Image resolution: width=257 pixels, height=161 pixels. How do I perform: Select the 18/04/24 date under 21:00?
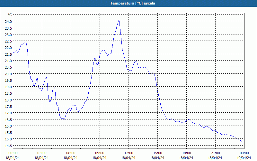[x=215, y=158]
